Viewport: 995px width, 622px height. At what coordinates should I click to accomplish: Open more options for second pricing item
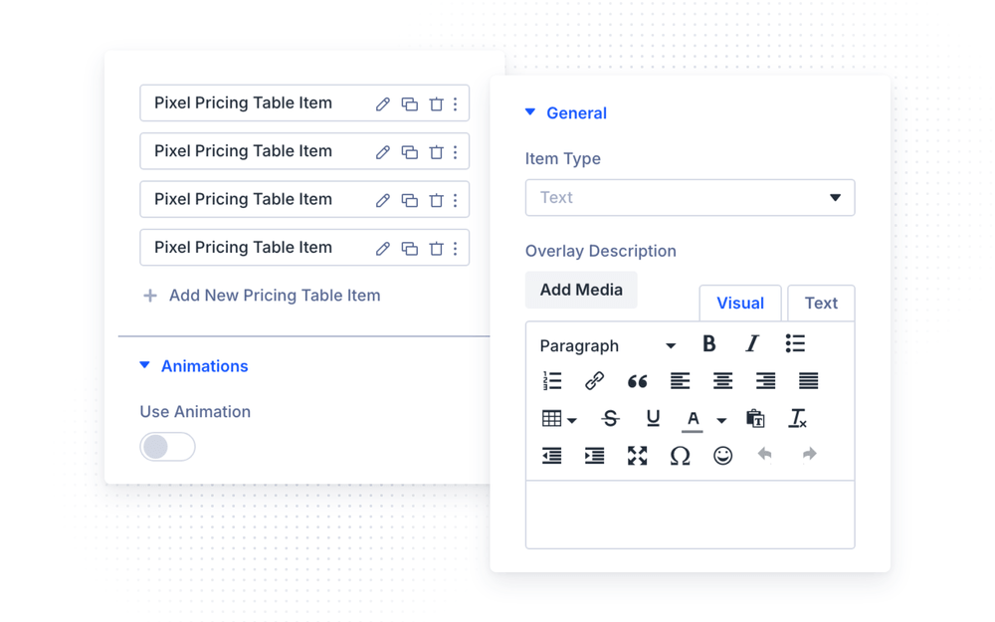(456, 152)
